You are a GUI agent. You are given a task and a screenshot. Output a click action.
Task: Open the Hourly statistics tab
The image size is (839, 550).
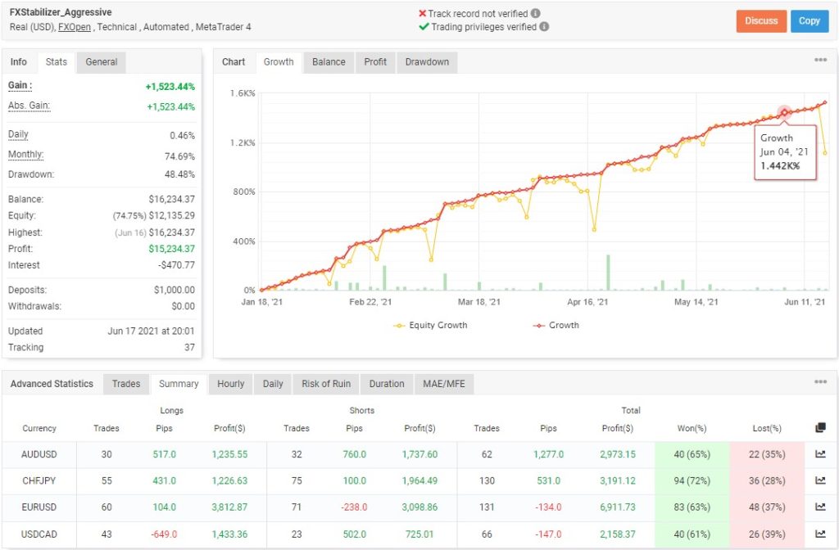tap(230, 384)
